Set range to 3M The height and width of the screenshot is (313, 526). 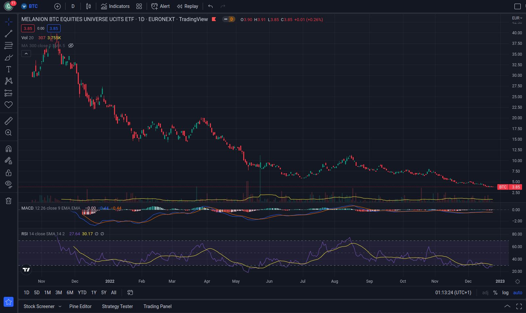[59, 293]
